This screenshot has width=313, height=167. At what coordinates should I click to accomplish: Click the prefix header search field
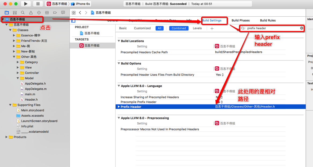tap(272, 28)
